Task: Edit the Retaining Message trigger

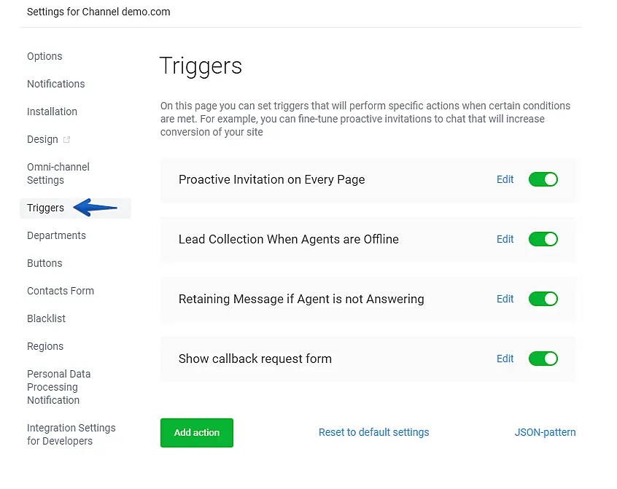Action: 505,299
